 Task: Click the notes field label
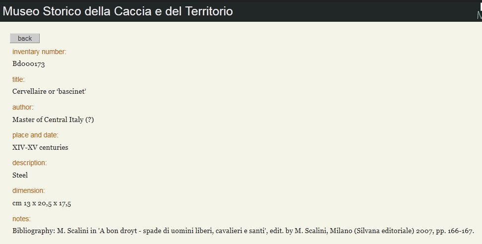pos(21,219)
